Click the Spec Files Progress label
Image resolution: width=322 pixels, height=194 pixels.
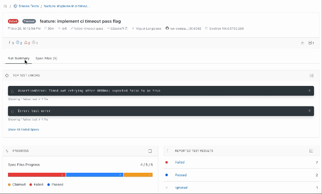(24, 165)
